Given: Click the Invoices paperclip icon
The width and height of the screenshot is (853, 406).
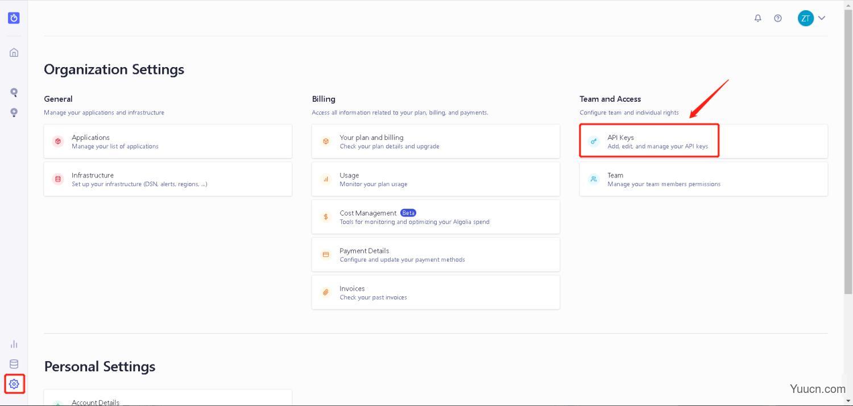Looking at the screenshot, I should coord(326,292).
